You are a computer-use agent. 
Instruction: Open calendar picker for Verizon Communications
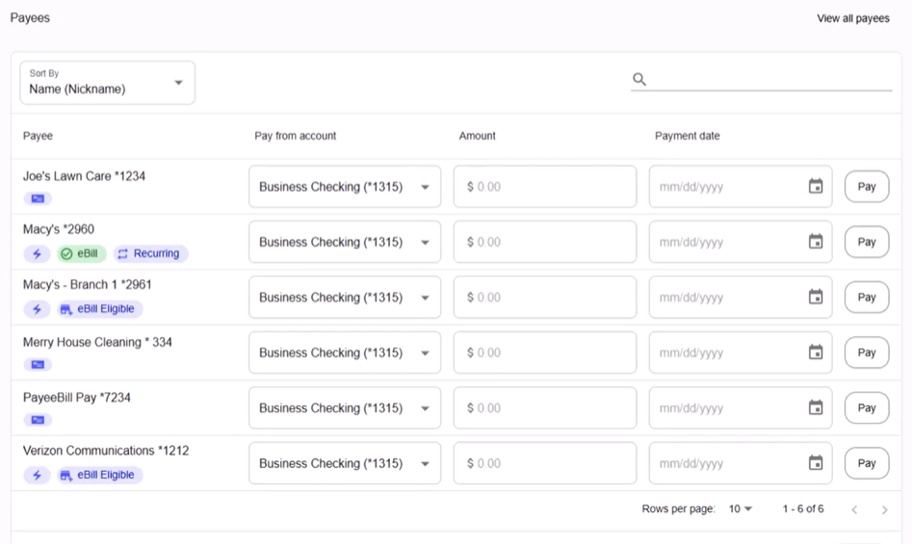click(x=815, y=463)
